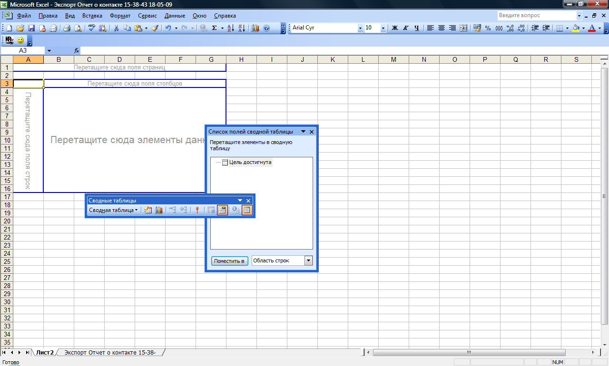Open the Chart Wizard in the standard toolbar
This screenshot has width=609, height=366.
(x=255, y=28)
